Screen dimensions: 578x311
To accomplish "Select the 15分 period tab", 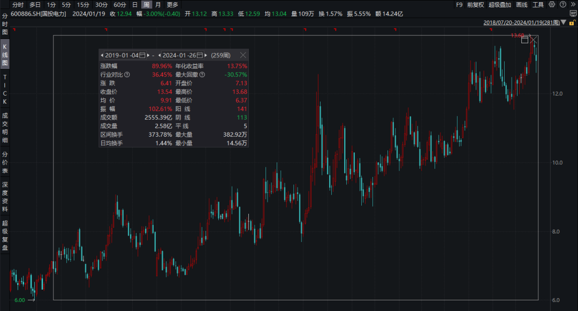I will (83, 5).
